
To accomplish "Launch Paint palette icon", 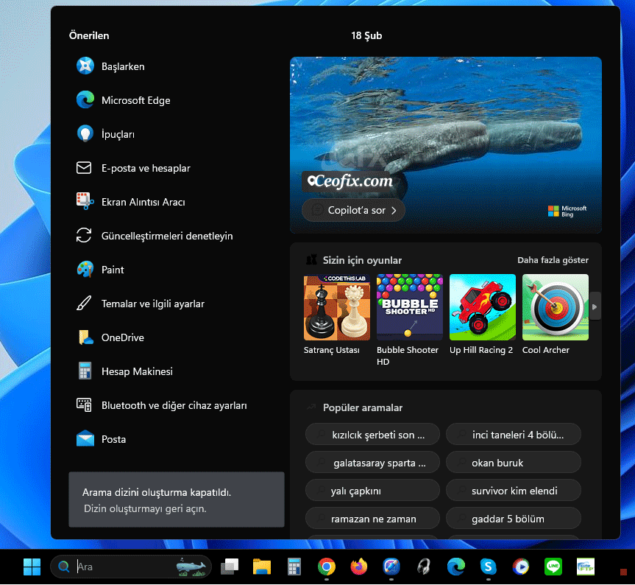I will point(85,269).
